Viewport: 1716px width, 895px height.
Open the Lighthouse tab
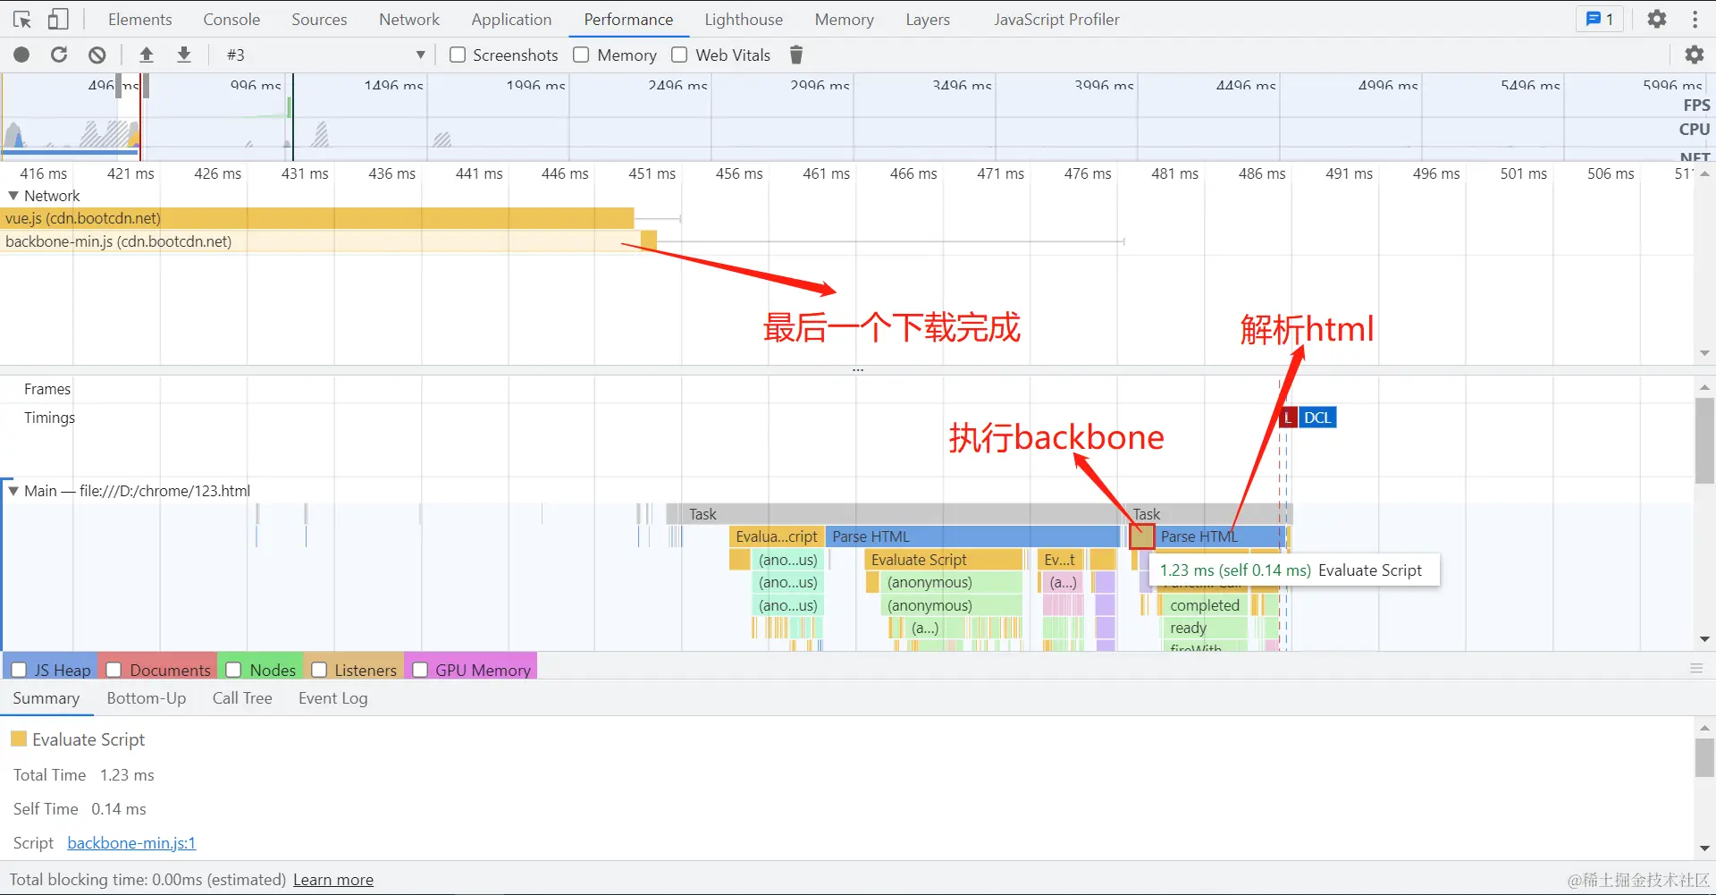(744, 19)
